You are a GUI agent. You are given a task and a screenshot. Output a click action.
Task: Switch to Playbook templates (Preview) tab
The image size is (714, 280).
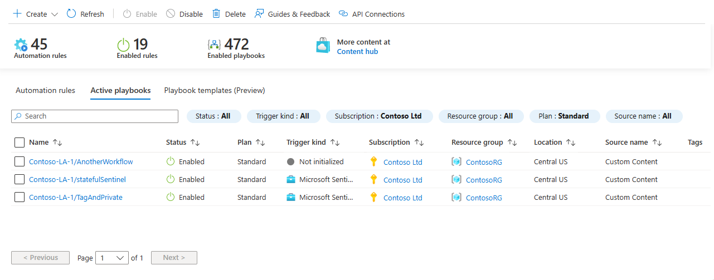215,90
